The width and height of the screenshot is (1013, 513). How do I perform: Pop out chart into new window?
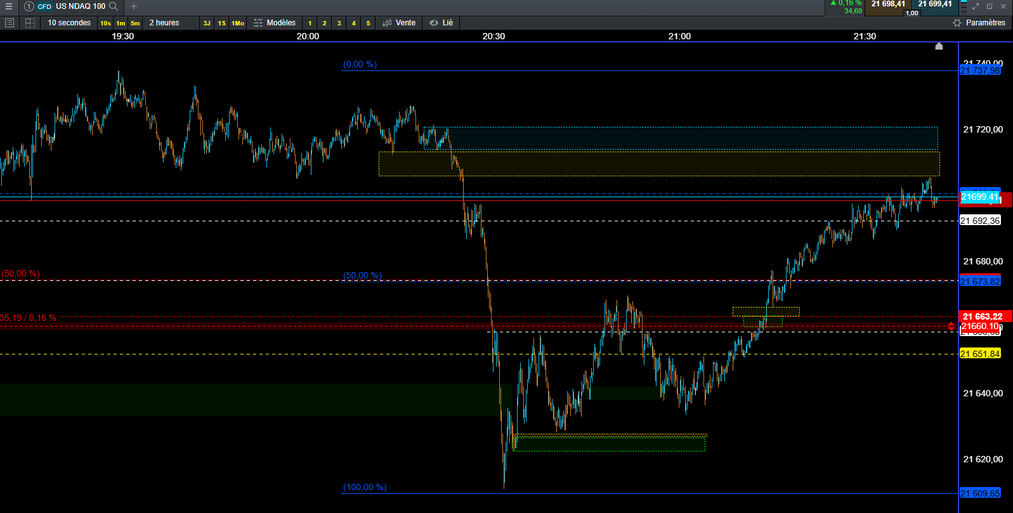pyautogui.click(x=990, y=6)
